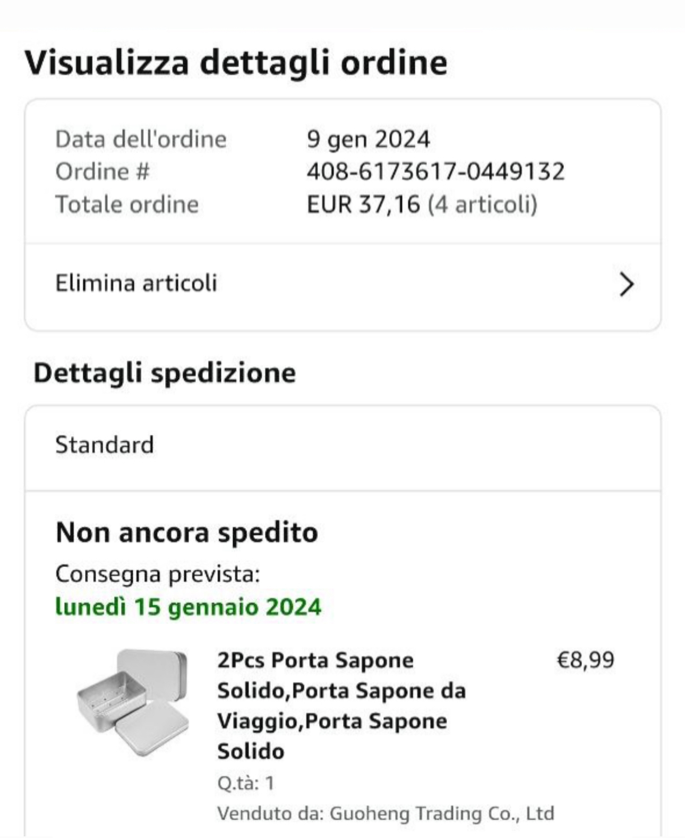
Task: Click the Ordine # label
Action: pos(102,172)
